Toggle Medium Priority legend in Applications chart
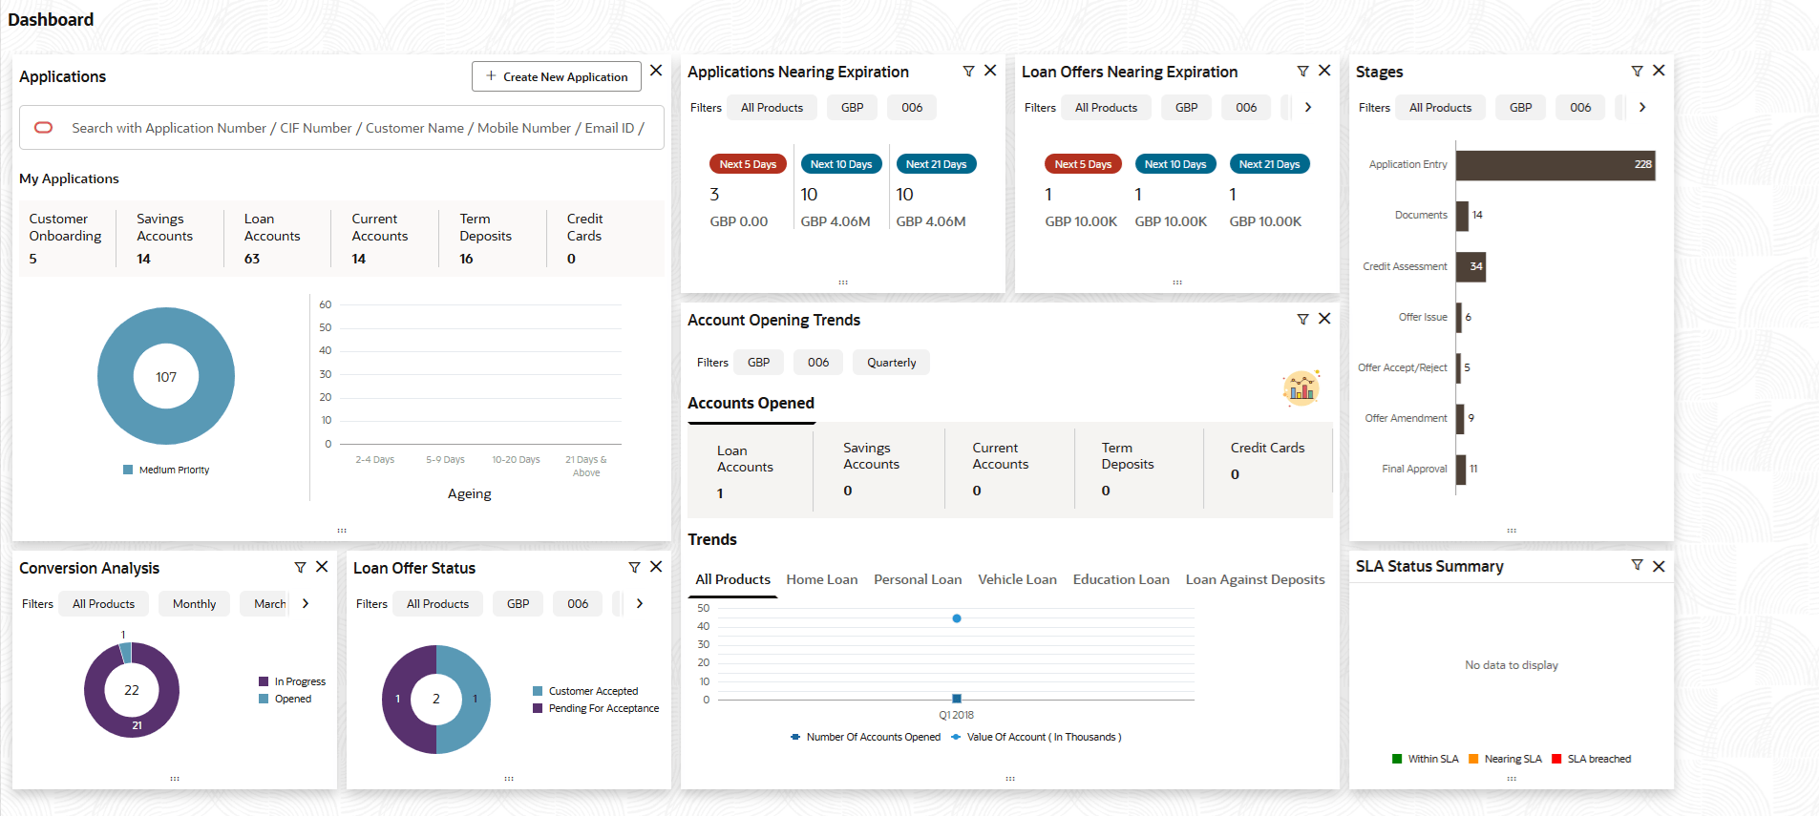The width and height of the screenshot is (1819, 816). pos(166,470)
